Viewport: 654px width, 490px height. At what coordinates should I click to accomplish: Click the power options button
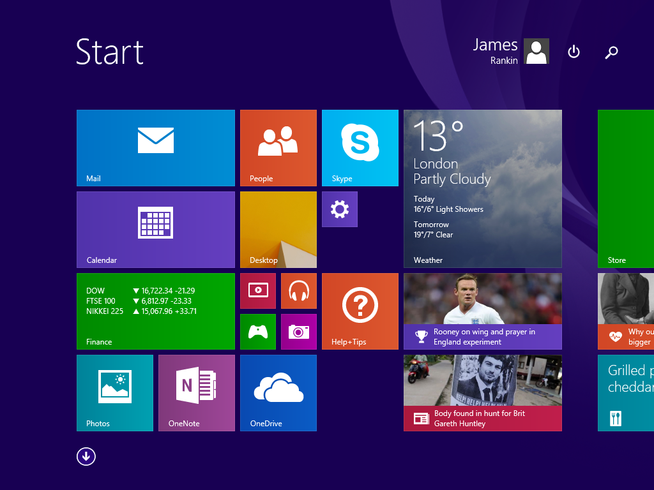coord(574,52)
